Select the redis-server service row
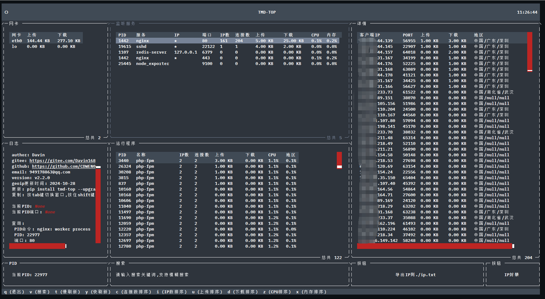The height and width of the screenshot is (299, 545). [228, 52]
